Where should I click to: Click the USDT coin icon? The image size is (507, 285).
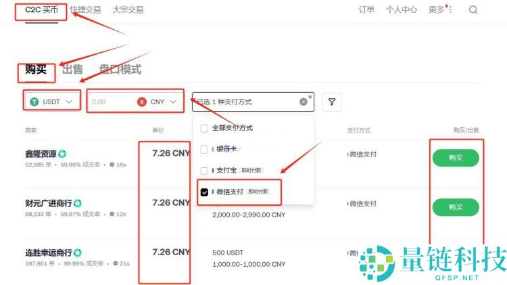[x=34, y=102]
